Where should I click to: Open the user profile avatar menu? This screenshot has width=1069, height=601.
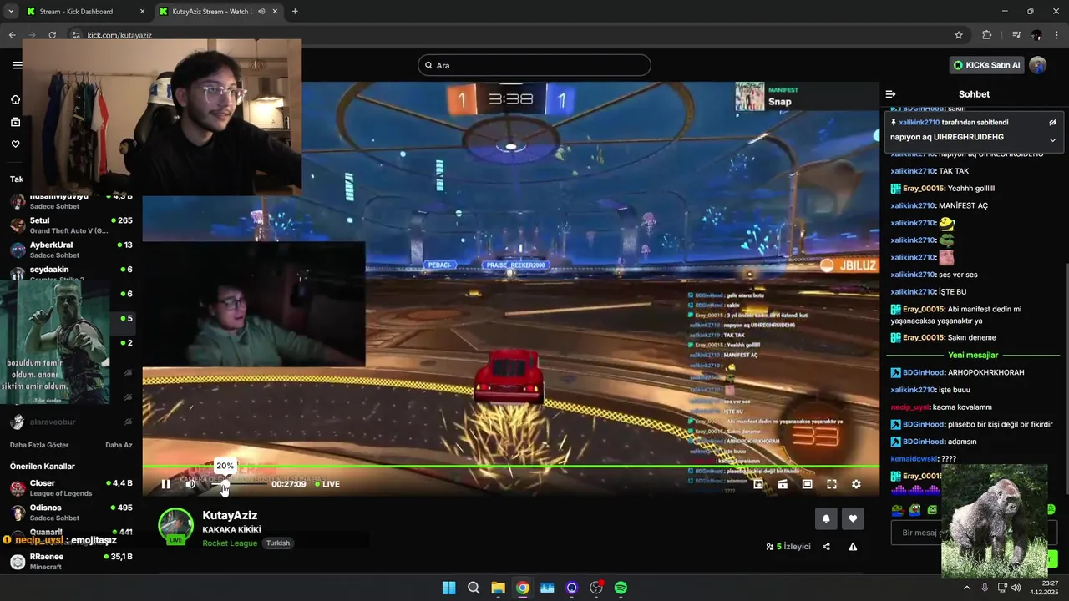1037,65
